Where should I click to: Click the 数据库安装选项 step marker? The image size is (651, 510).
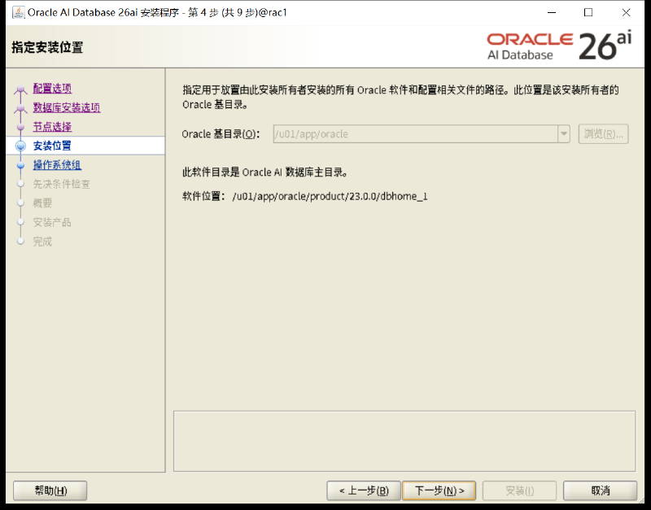[x=20, y=108]
